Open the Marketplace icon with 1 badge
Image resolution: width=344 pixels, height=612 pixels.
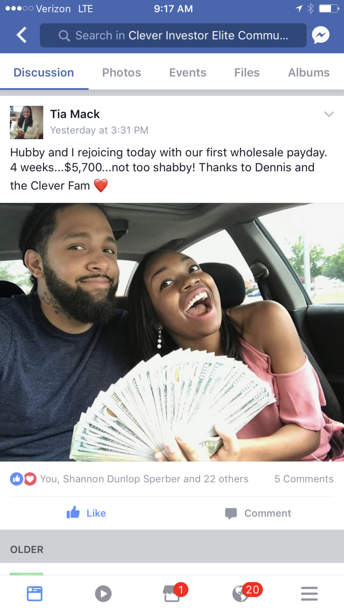click(x=172, y=594)
